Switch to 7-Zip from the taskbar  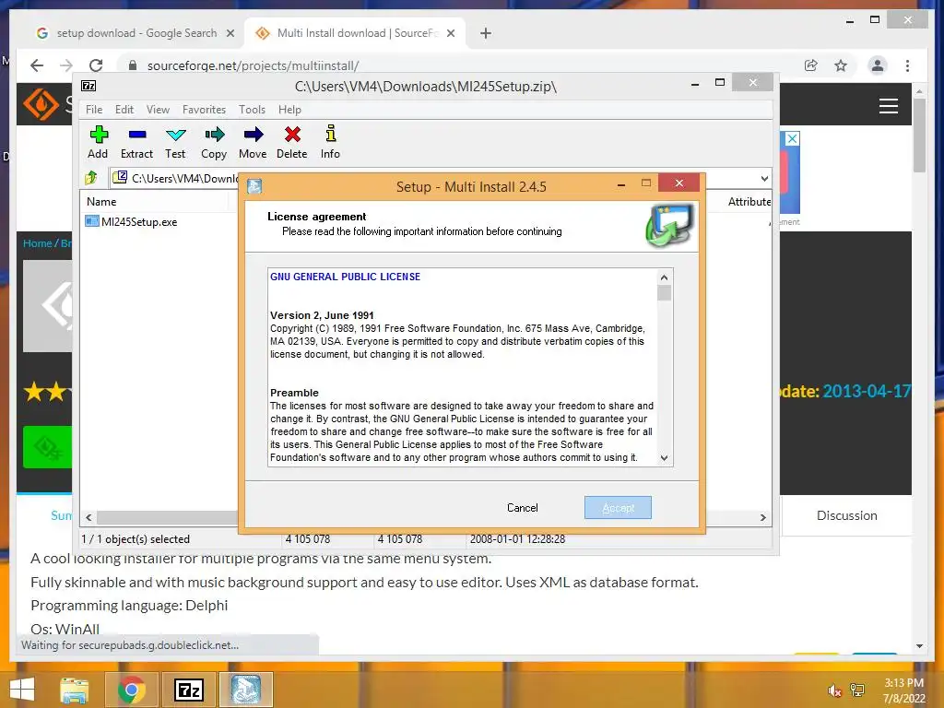pos(188,690)
